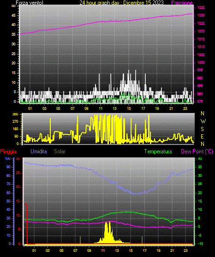Click the top 'N' compass label beside 360
This screenshot has height=257, width=215.
click(x=203, y=113)
